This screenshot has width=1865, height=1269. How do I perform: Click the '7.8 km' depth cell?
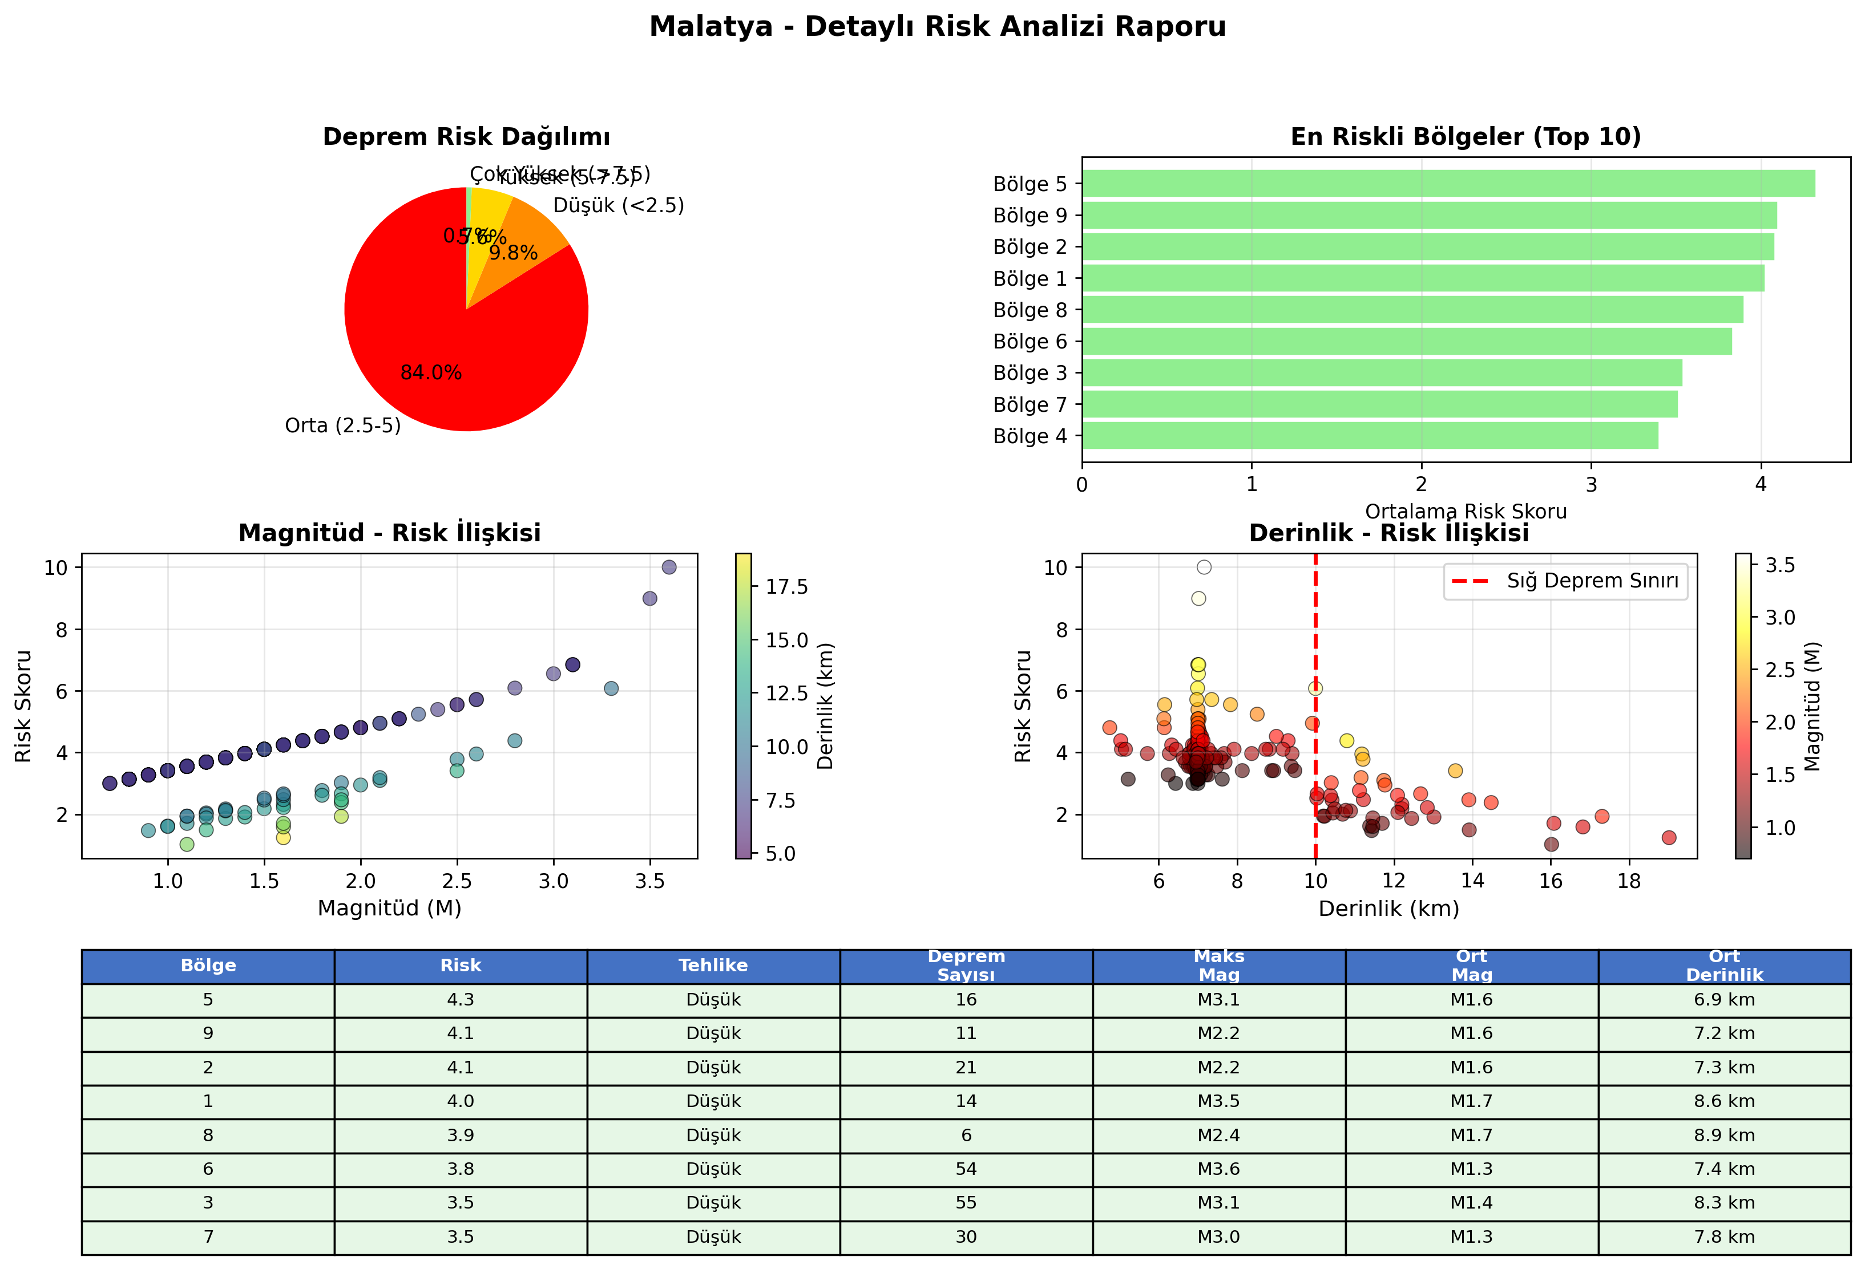(x=1725, y=1238)
